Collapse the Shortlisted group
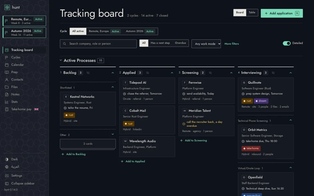Image resolution: width=314 pixels, height=196 pixels. pos(113,87)
